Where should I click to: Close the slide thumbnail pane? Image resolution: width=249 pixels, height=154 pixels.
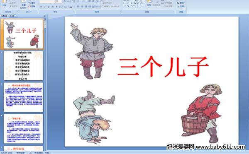coord(45,16)
